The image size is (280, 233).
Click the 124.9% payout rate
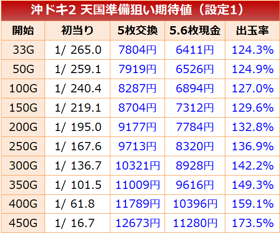click(x=253, y=69)
